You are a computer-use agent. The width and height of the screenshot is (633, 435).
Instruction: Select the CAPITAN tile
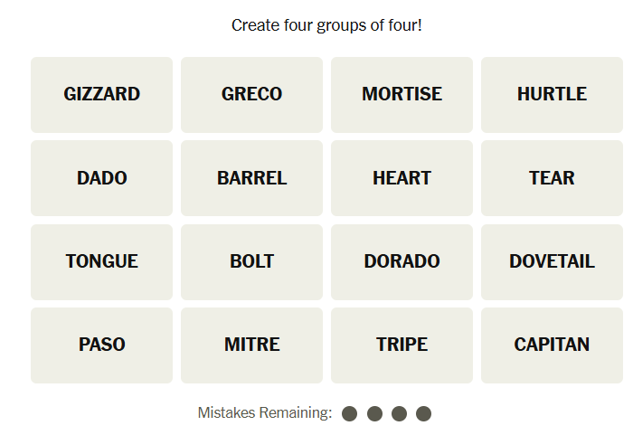552,345
